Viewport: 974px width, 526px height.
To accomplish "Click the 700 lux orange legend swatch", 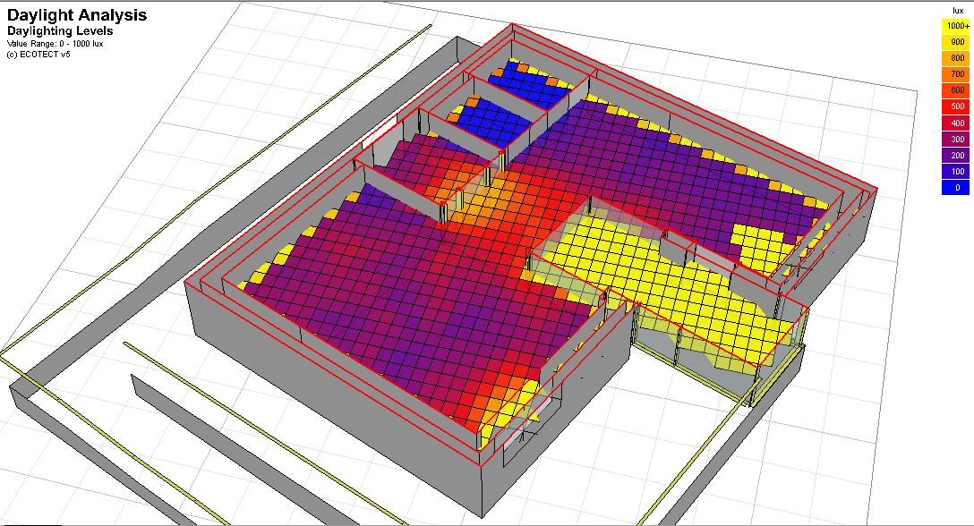I will coord(957,74).
